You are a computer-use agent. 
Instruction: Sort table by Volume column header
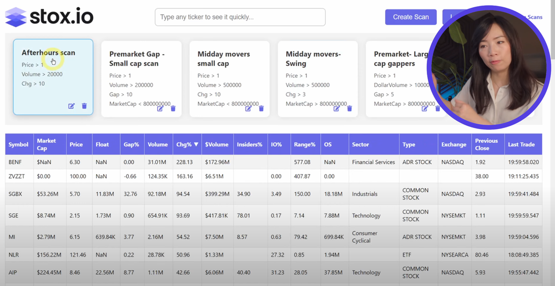point(158,144)
